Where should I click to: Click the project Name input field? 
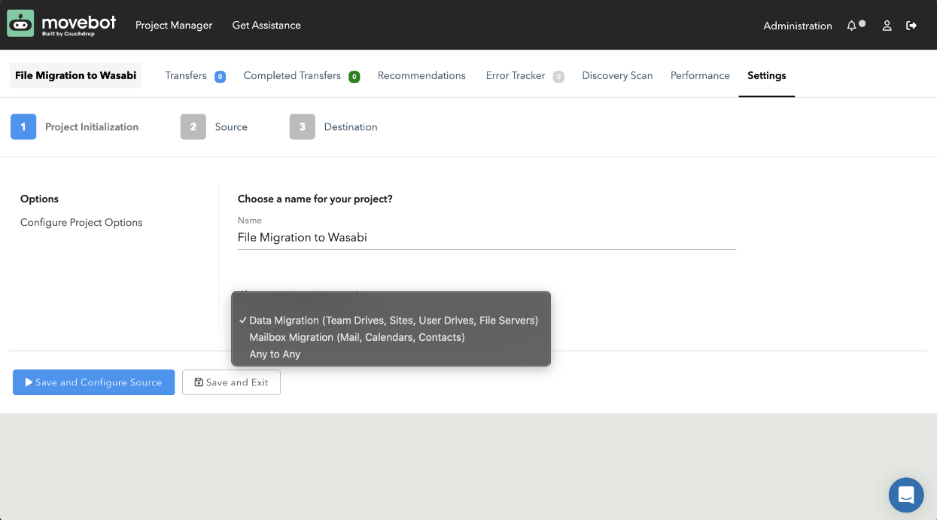point(486,237)
